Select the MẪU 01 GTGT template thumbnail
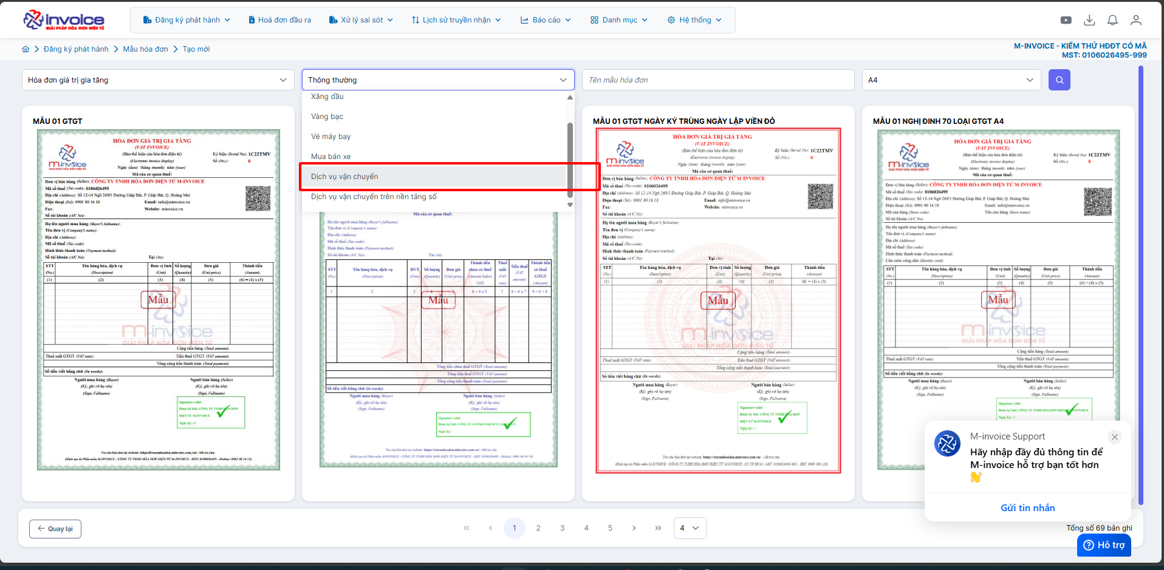Image resolution: width=1164 pixels, height=570 pixels. [159, 300]
